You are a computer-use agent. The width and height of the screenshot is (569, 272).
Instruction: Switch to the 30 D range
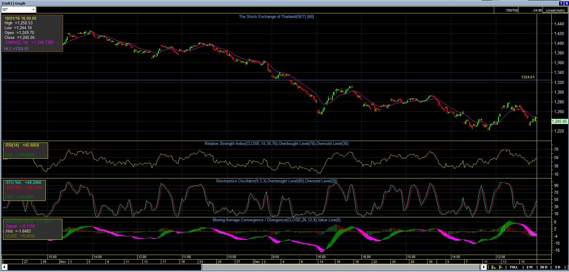pyautogui.click(x=543, y=267)
